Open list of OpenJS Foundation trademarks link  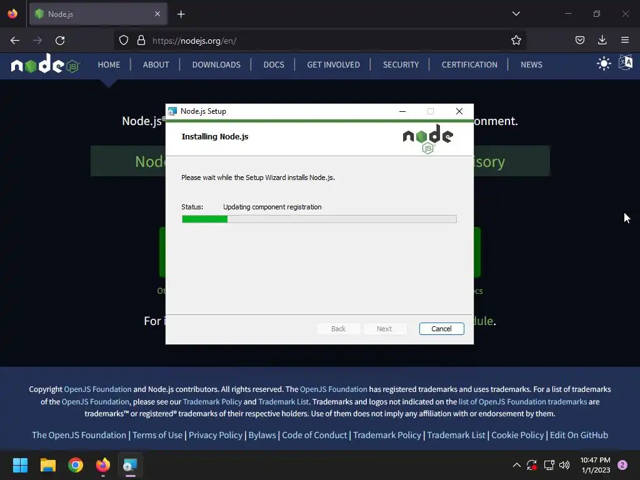(522, 401)
